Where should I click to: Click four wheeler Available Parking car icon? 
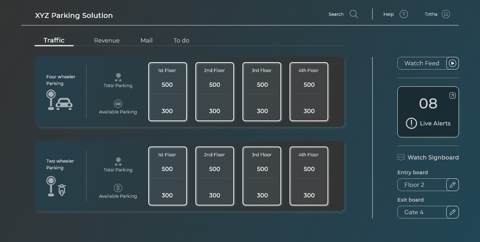tap(118, 104)
